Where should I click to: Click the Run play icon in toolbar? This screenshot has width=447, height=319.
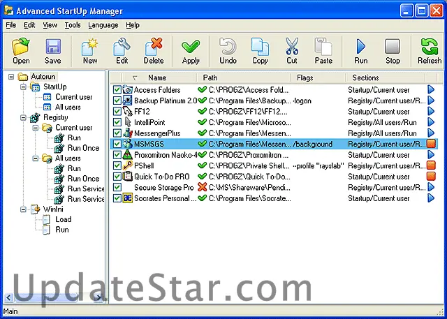click(360, 47)
